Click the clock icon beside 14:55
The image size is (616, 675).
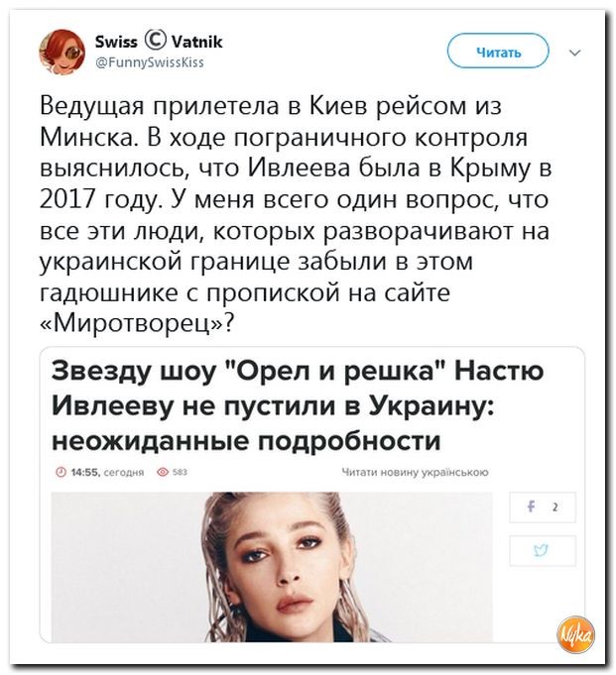[61, 472]
